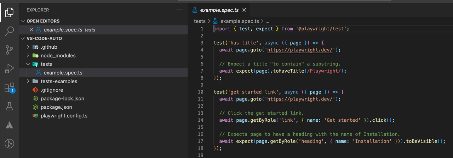Click 'Get started' string on line 14

pos(343,120)
